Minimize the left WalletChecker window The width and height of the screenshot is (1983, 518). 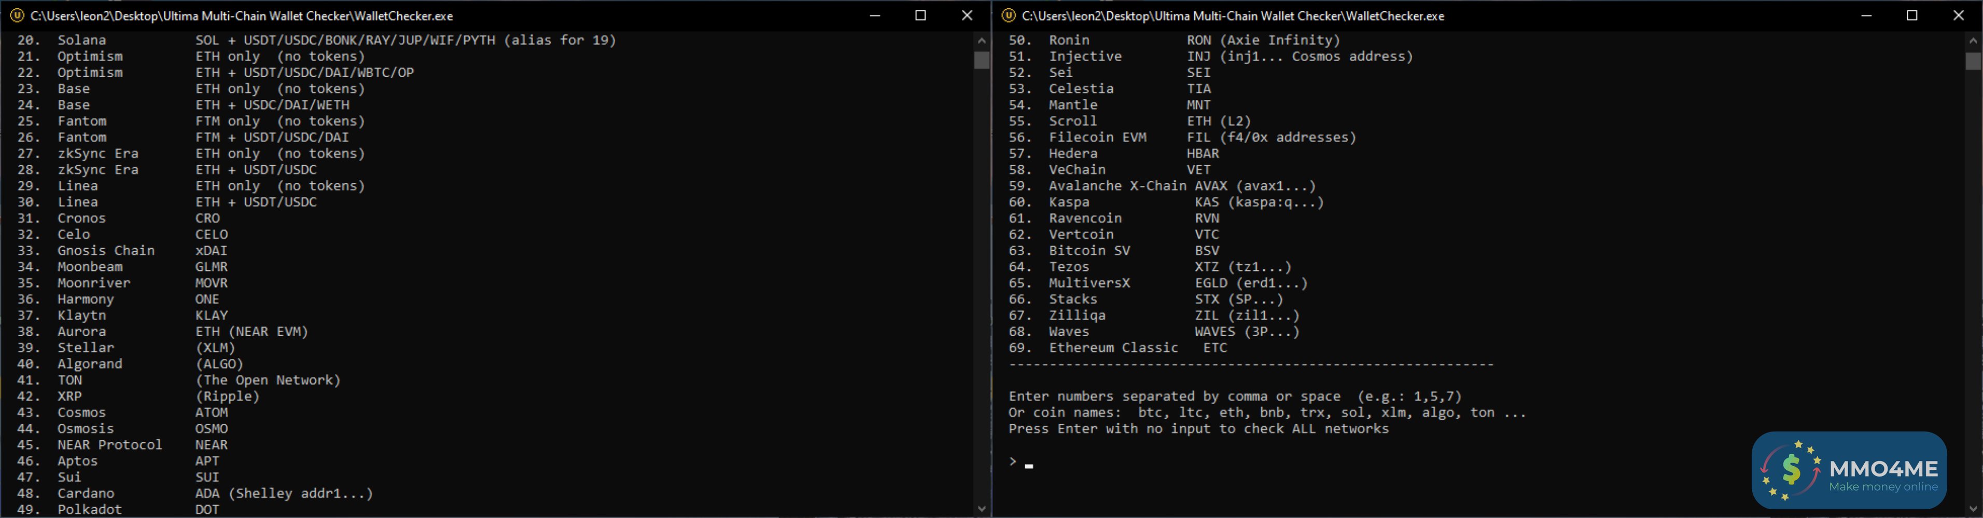click(x=874, y=16)
